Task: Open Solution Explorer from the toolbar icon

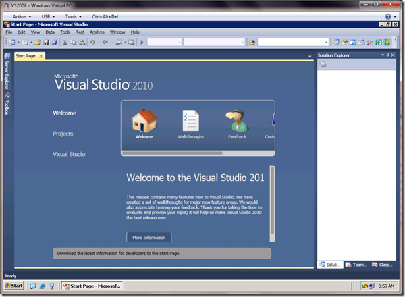Action: point(335,42)
